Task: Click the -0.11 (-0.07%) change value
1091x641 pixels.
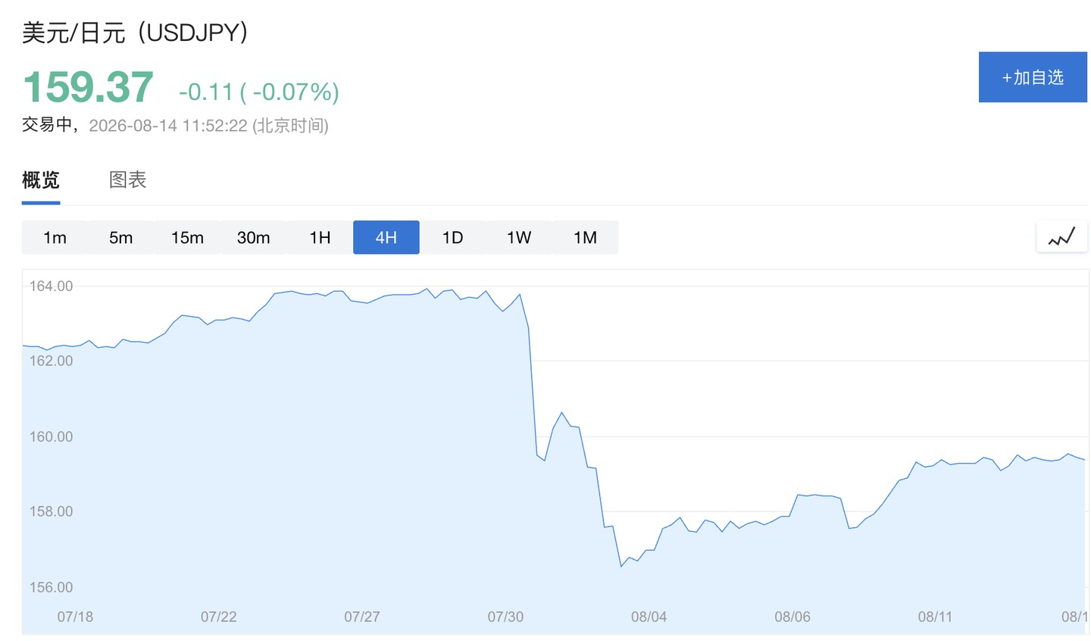Action: click(x=259, y=92)
